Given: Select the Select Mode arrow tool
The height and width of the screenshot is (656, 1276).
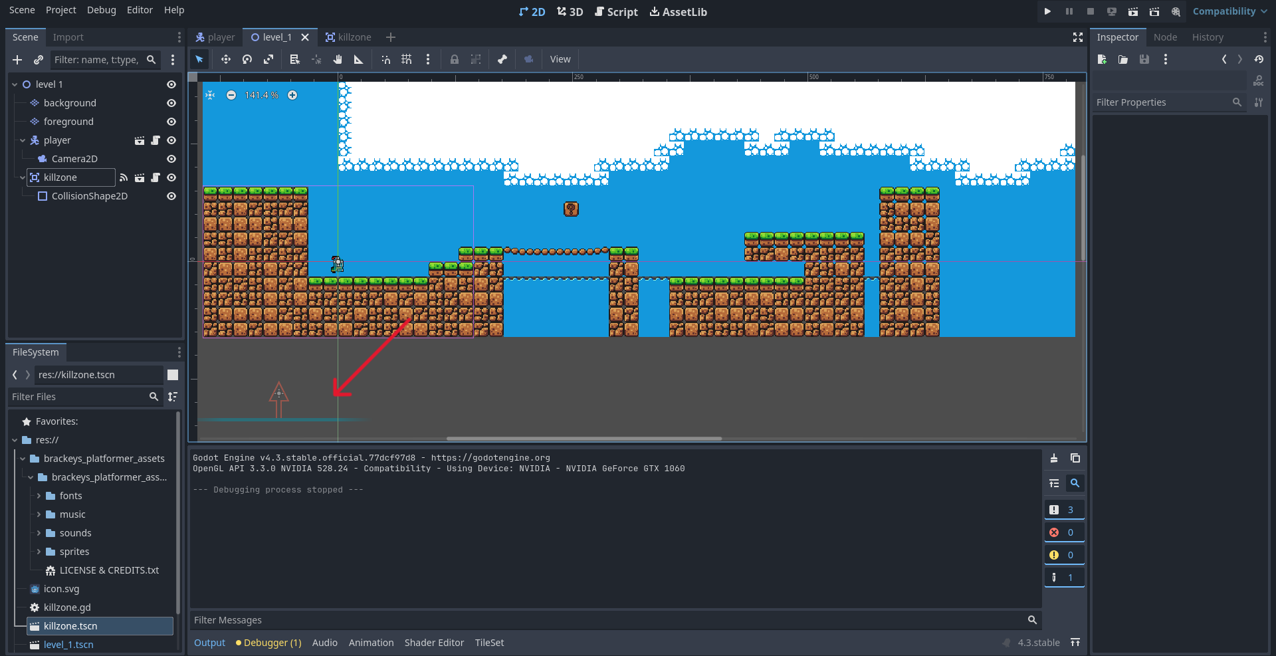Looking at the screenshot, I should pyautogui.click(x=199, y=59).
